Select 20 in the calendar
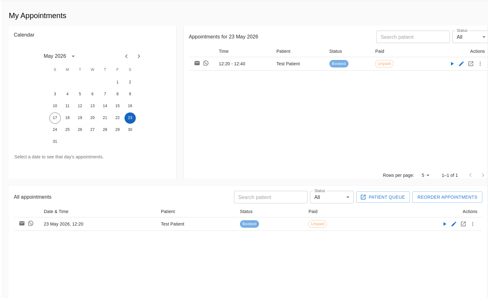The height and width of the screenshot is (298, 488). [93, 118]
